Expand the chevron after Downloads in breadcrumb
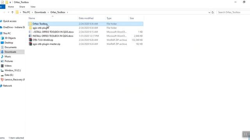The width and height of the screenshot is (250, 140). [x=48, y=12]
